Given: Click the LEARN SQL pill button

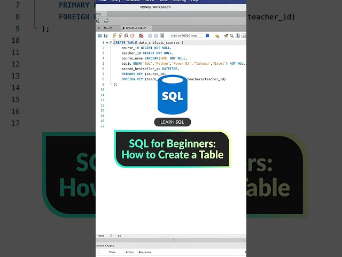Looking at the screenshot, I should point(172,122).
